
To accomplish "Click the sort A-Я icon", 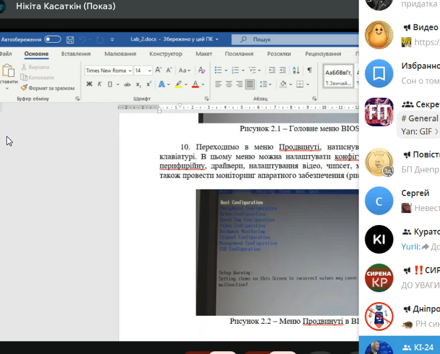I will pyautogui.click(x=296, y=70).
